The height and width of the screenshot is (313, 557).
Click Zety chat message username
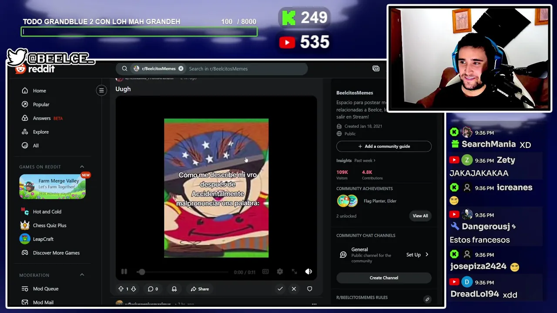point(506,160)
